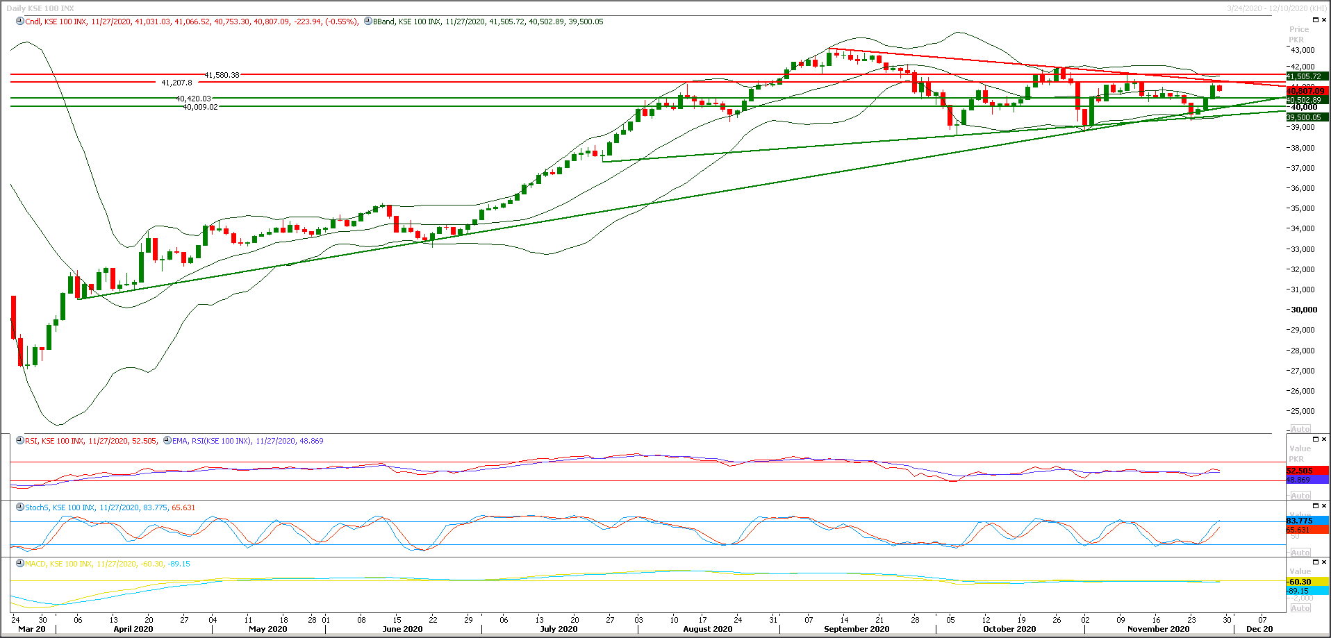Click the clock icon beside the BBand series
This screenshot has height=638, width=1331.
point(368,21)
